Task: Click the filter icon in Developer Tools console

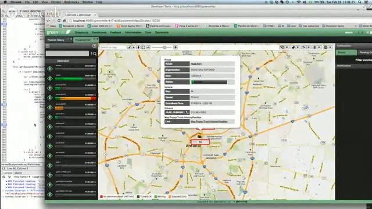Action: [9, 176]
